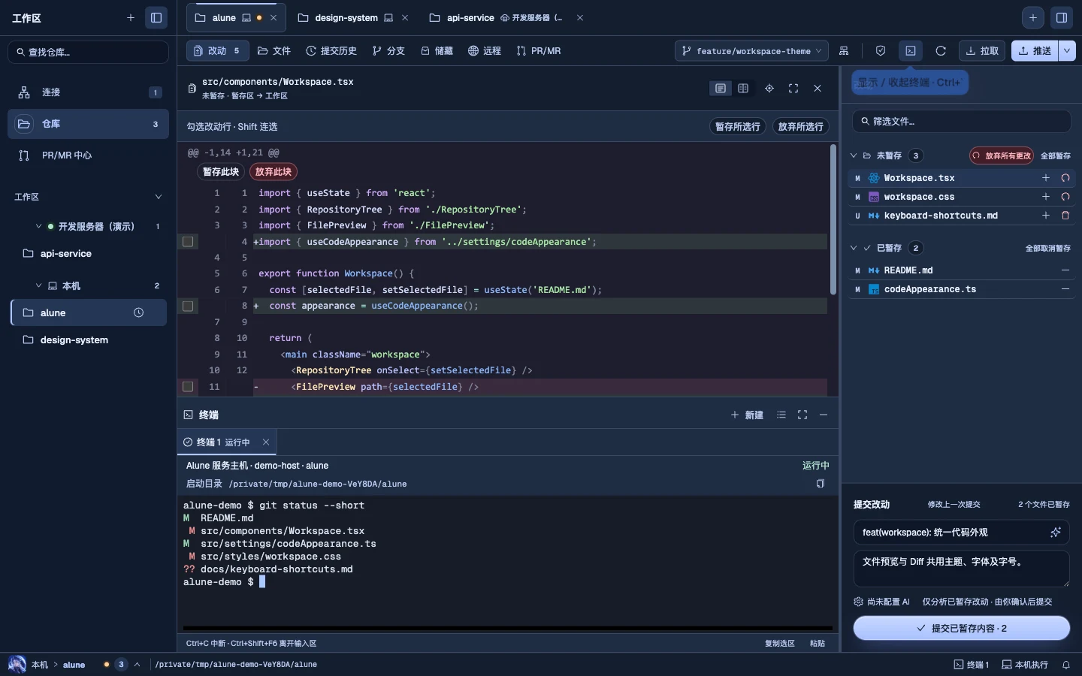Stage Workspace.tsx with its plus icon
Screen dimensions: 1082x676
[1045, 178]
